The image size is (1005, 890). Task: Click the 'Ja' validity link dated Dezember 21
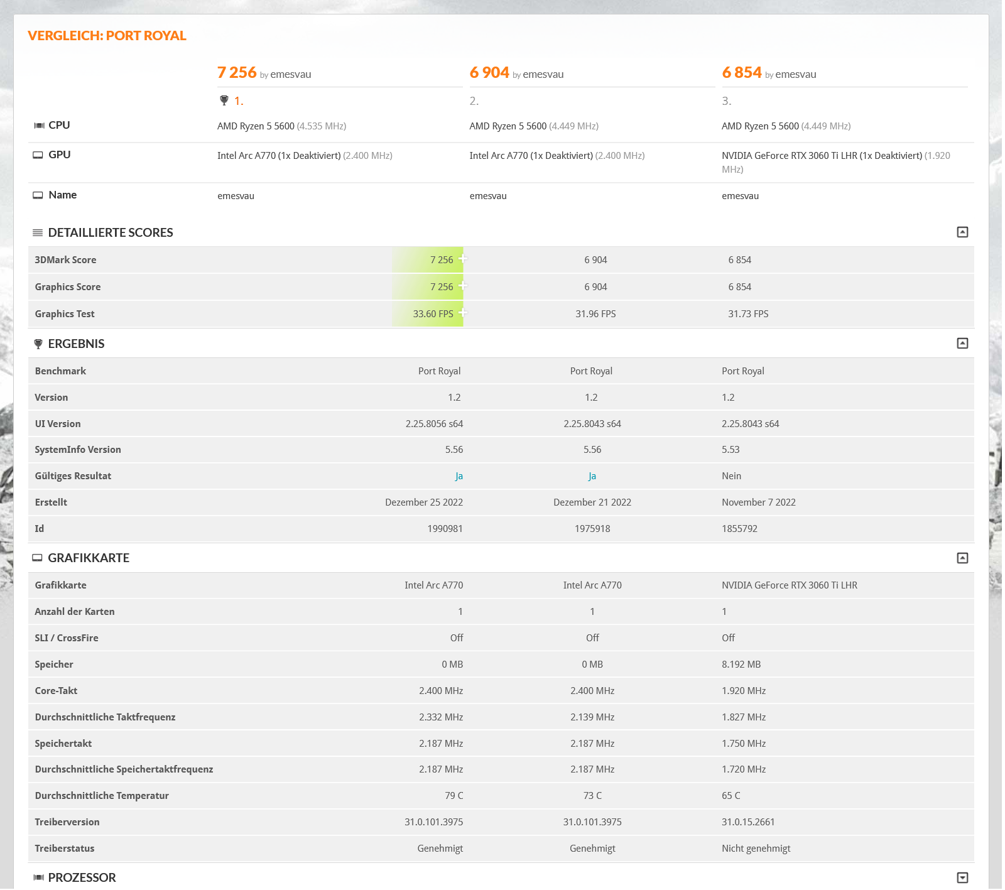pyautogui.click(x=592, y=477)
